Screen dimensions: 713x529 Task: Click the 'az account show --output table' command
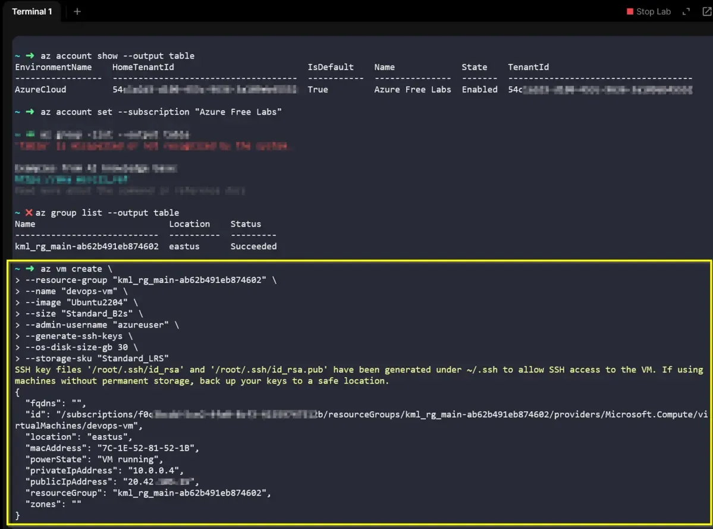pyautogui.click(x=117, y=56)
